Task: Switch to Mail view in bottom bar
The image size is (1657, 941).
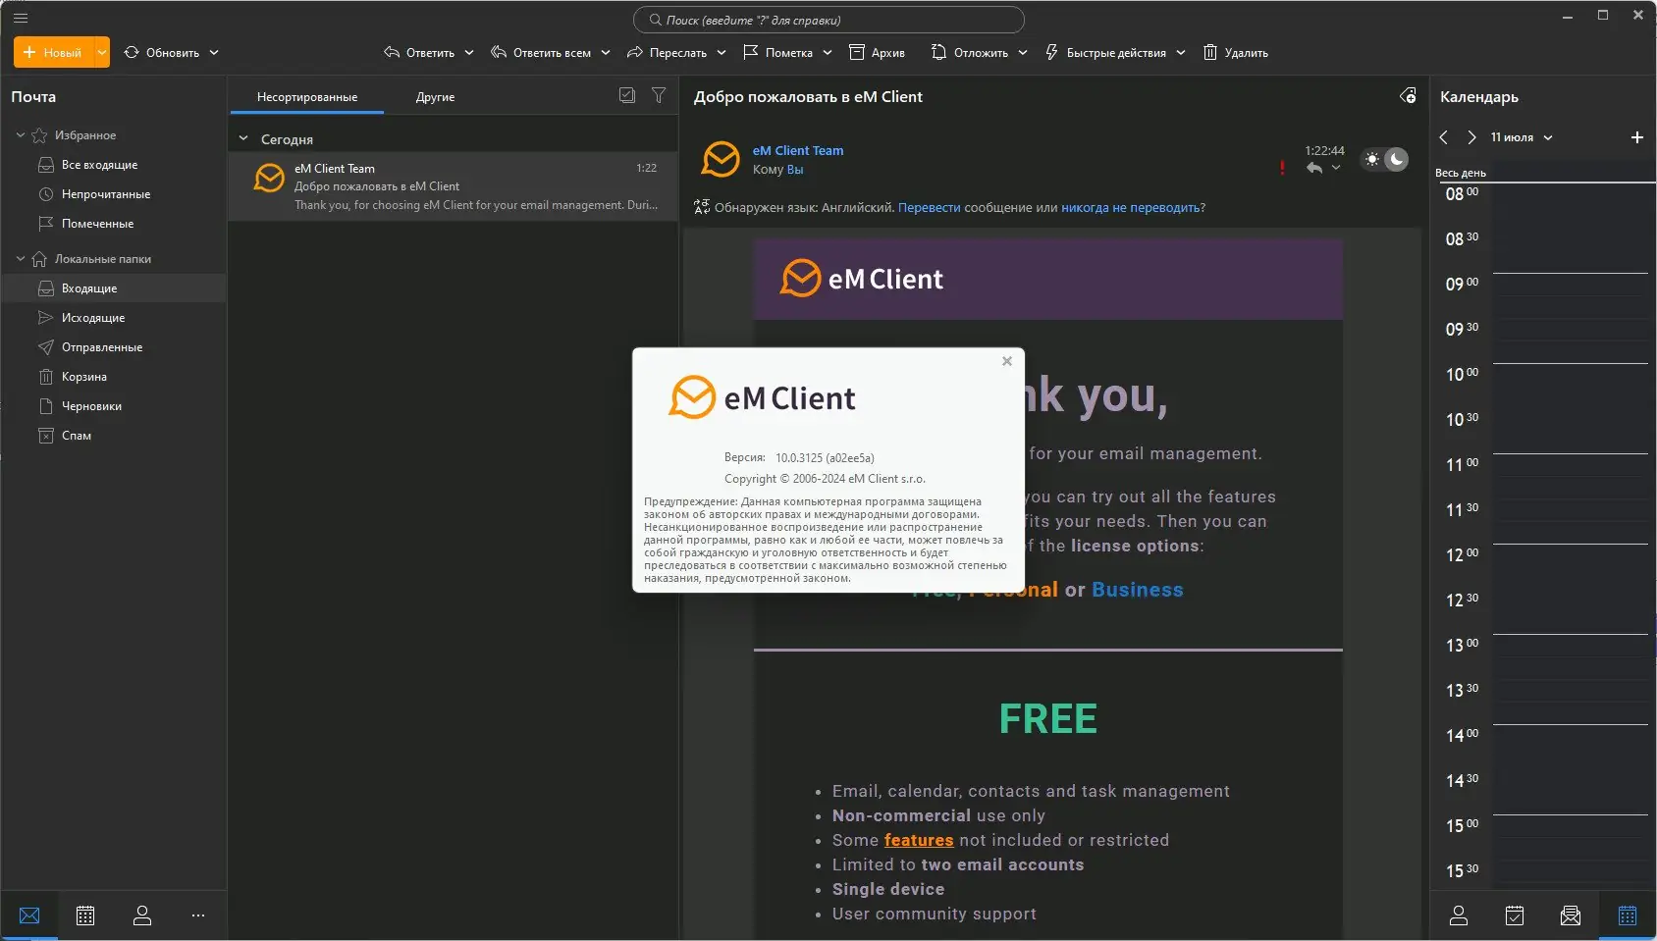Action: [29, 915]
